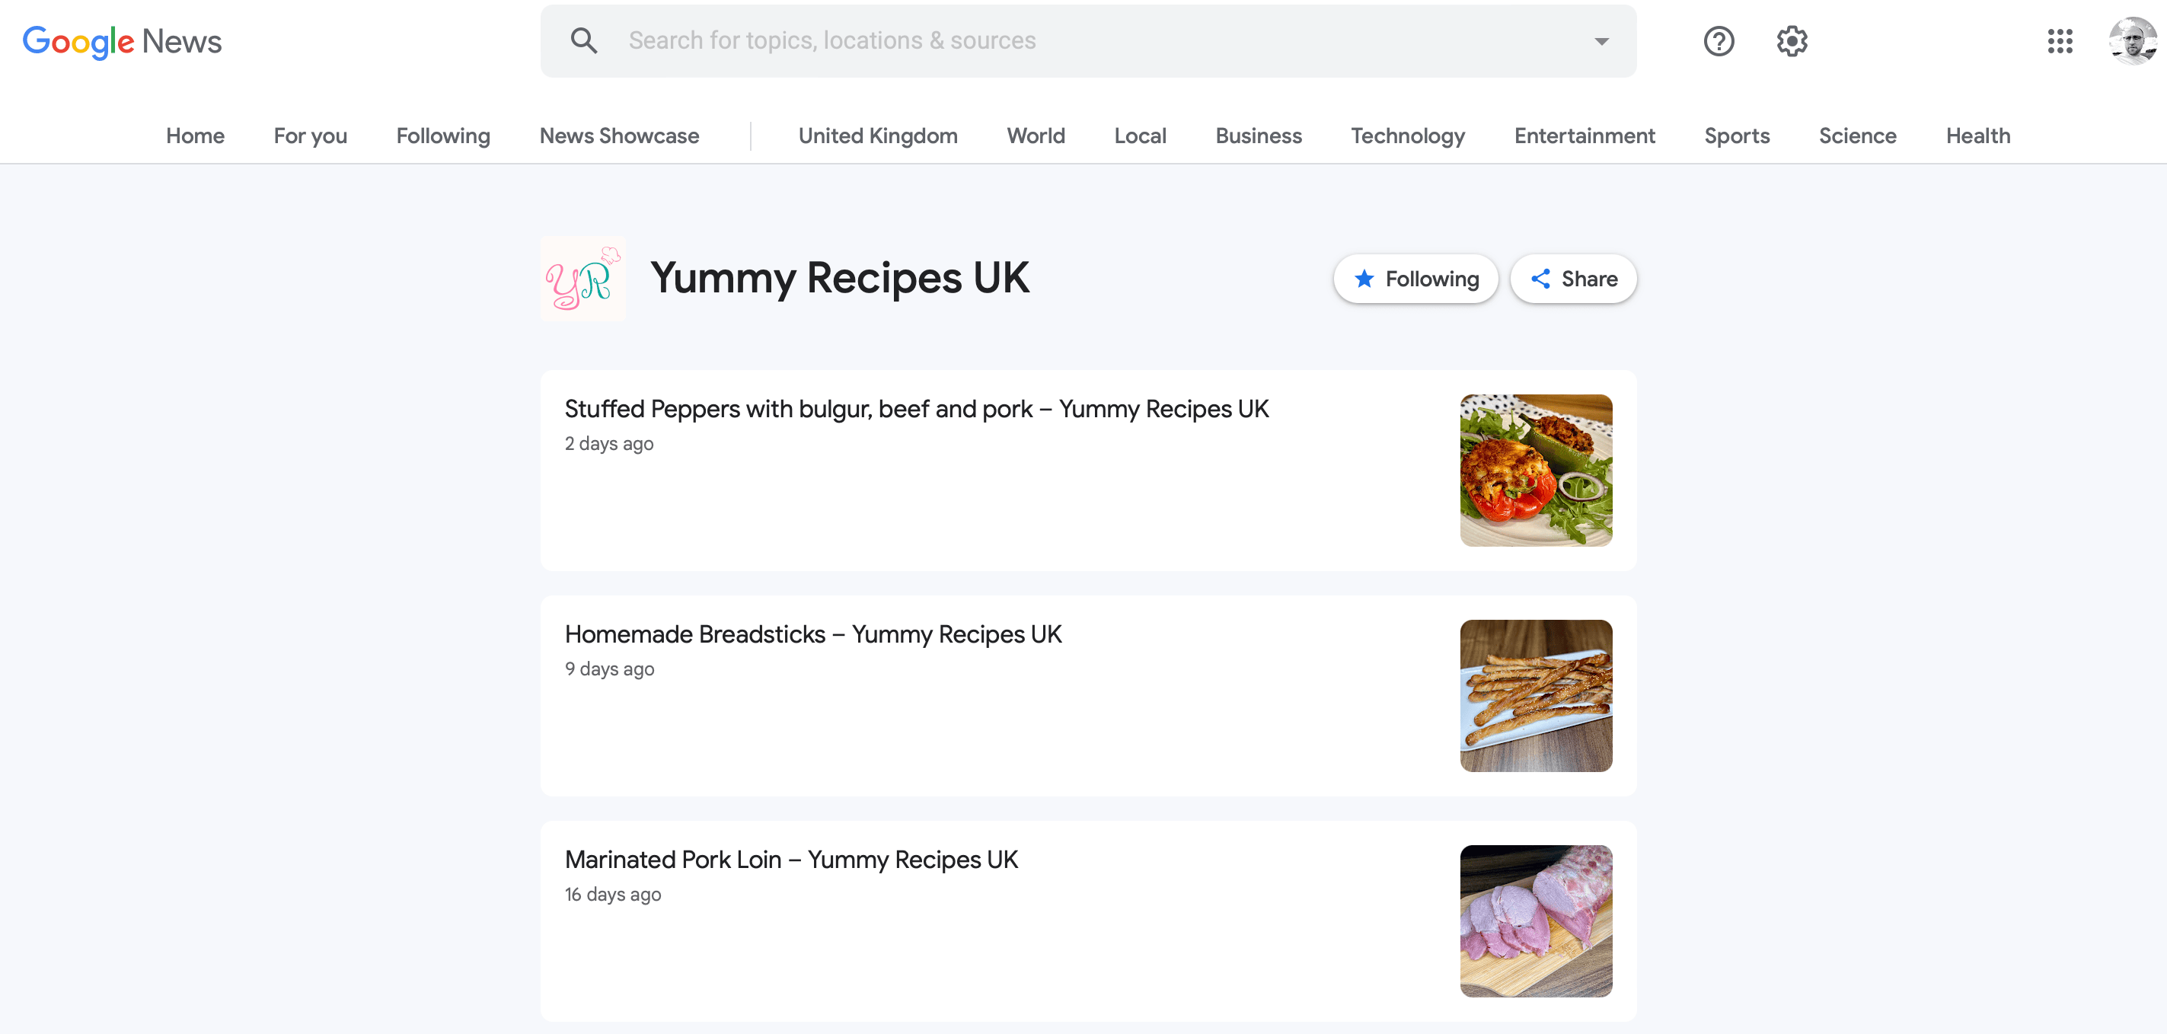Select the United Kingdom tab
Viewport: 2167px width, 1034px height.
tap(878, 136)
